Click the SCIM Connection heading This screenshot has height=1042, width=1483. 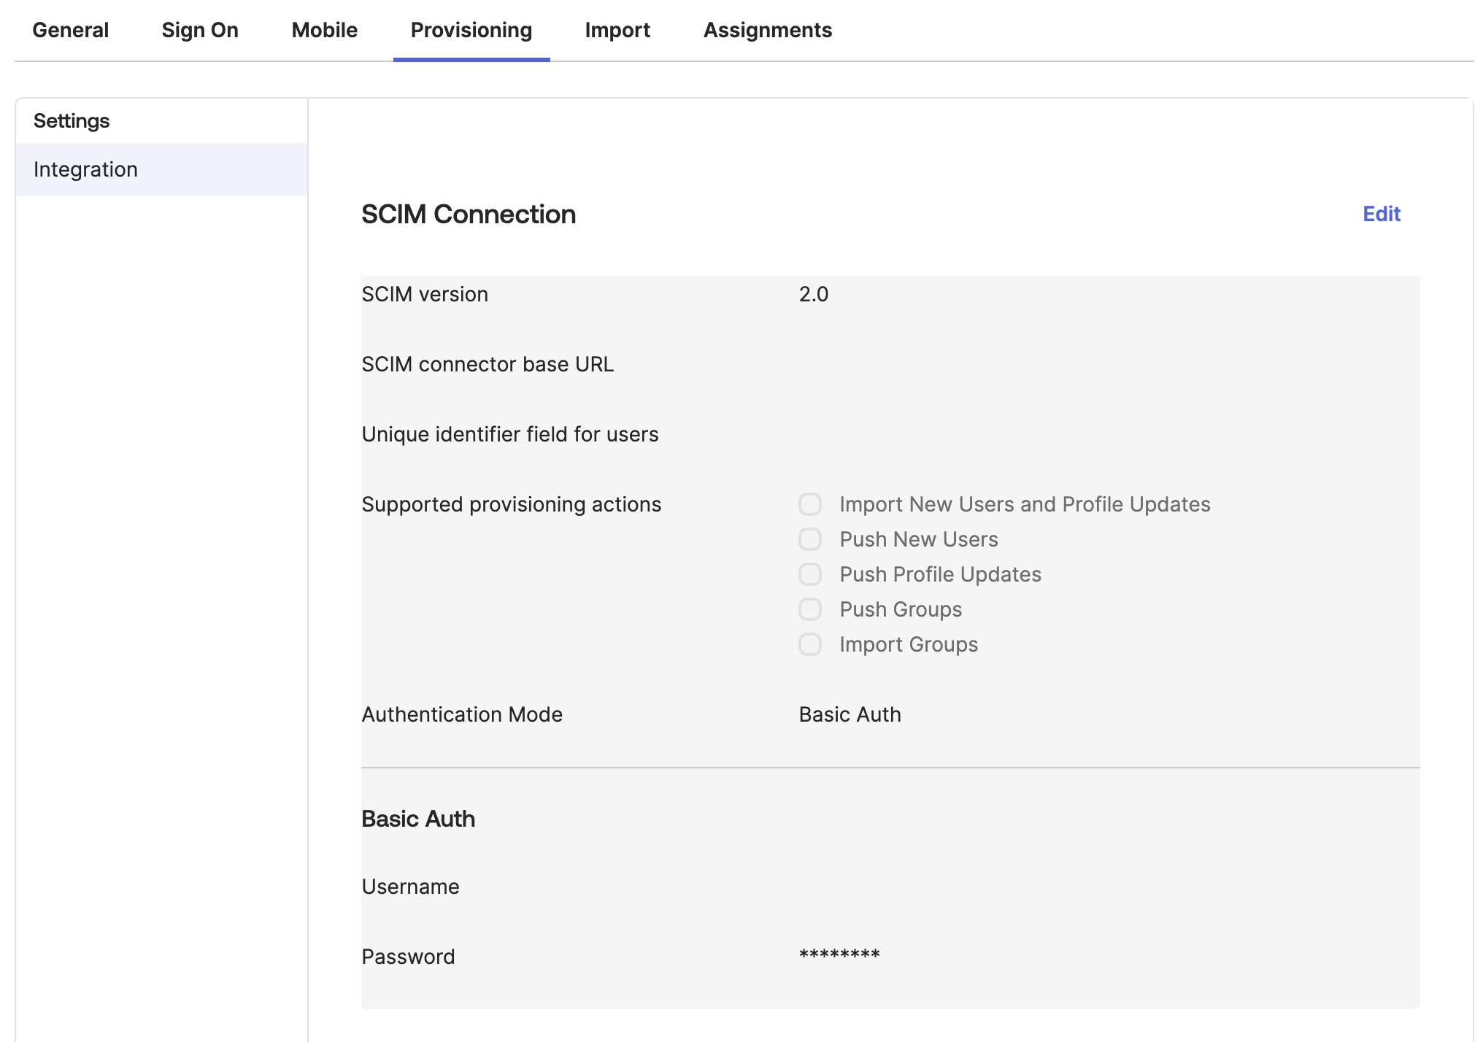(469, 215)
